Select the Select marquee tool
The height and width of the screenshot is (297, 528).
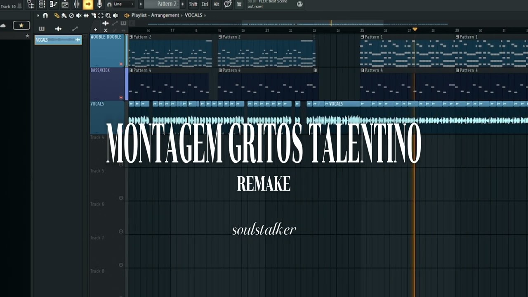pyautogui.click(x=101, y=16)
